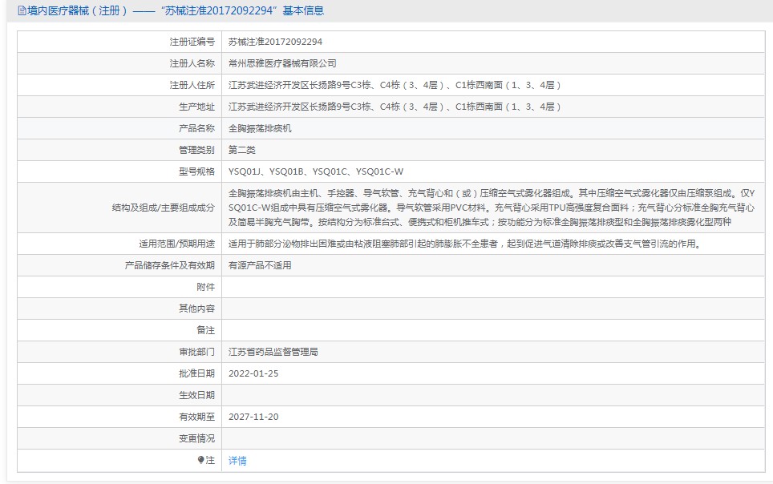Select product name 全胸振荡排痰机
The image size is (773, 484).
click(260, 129)
